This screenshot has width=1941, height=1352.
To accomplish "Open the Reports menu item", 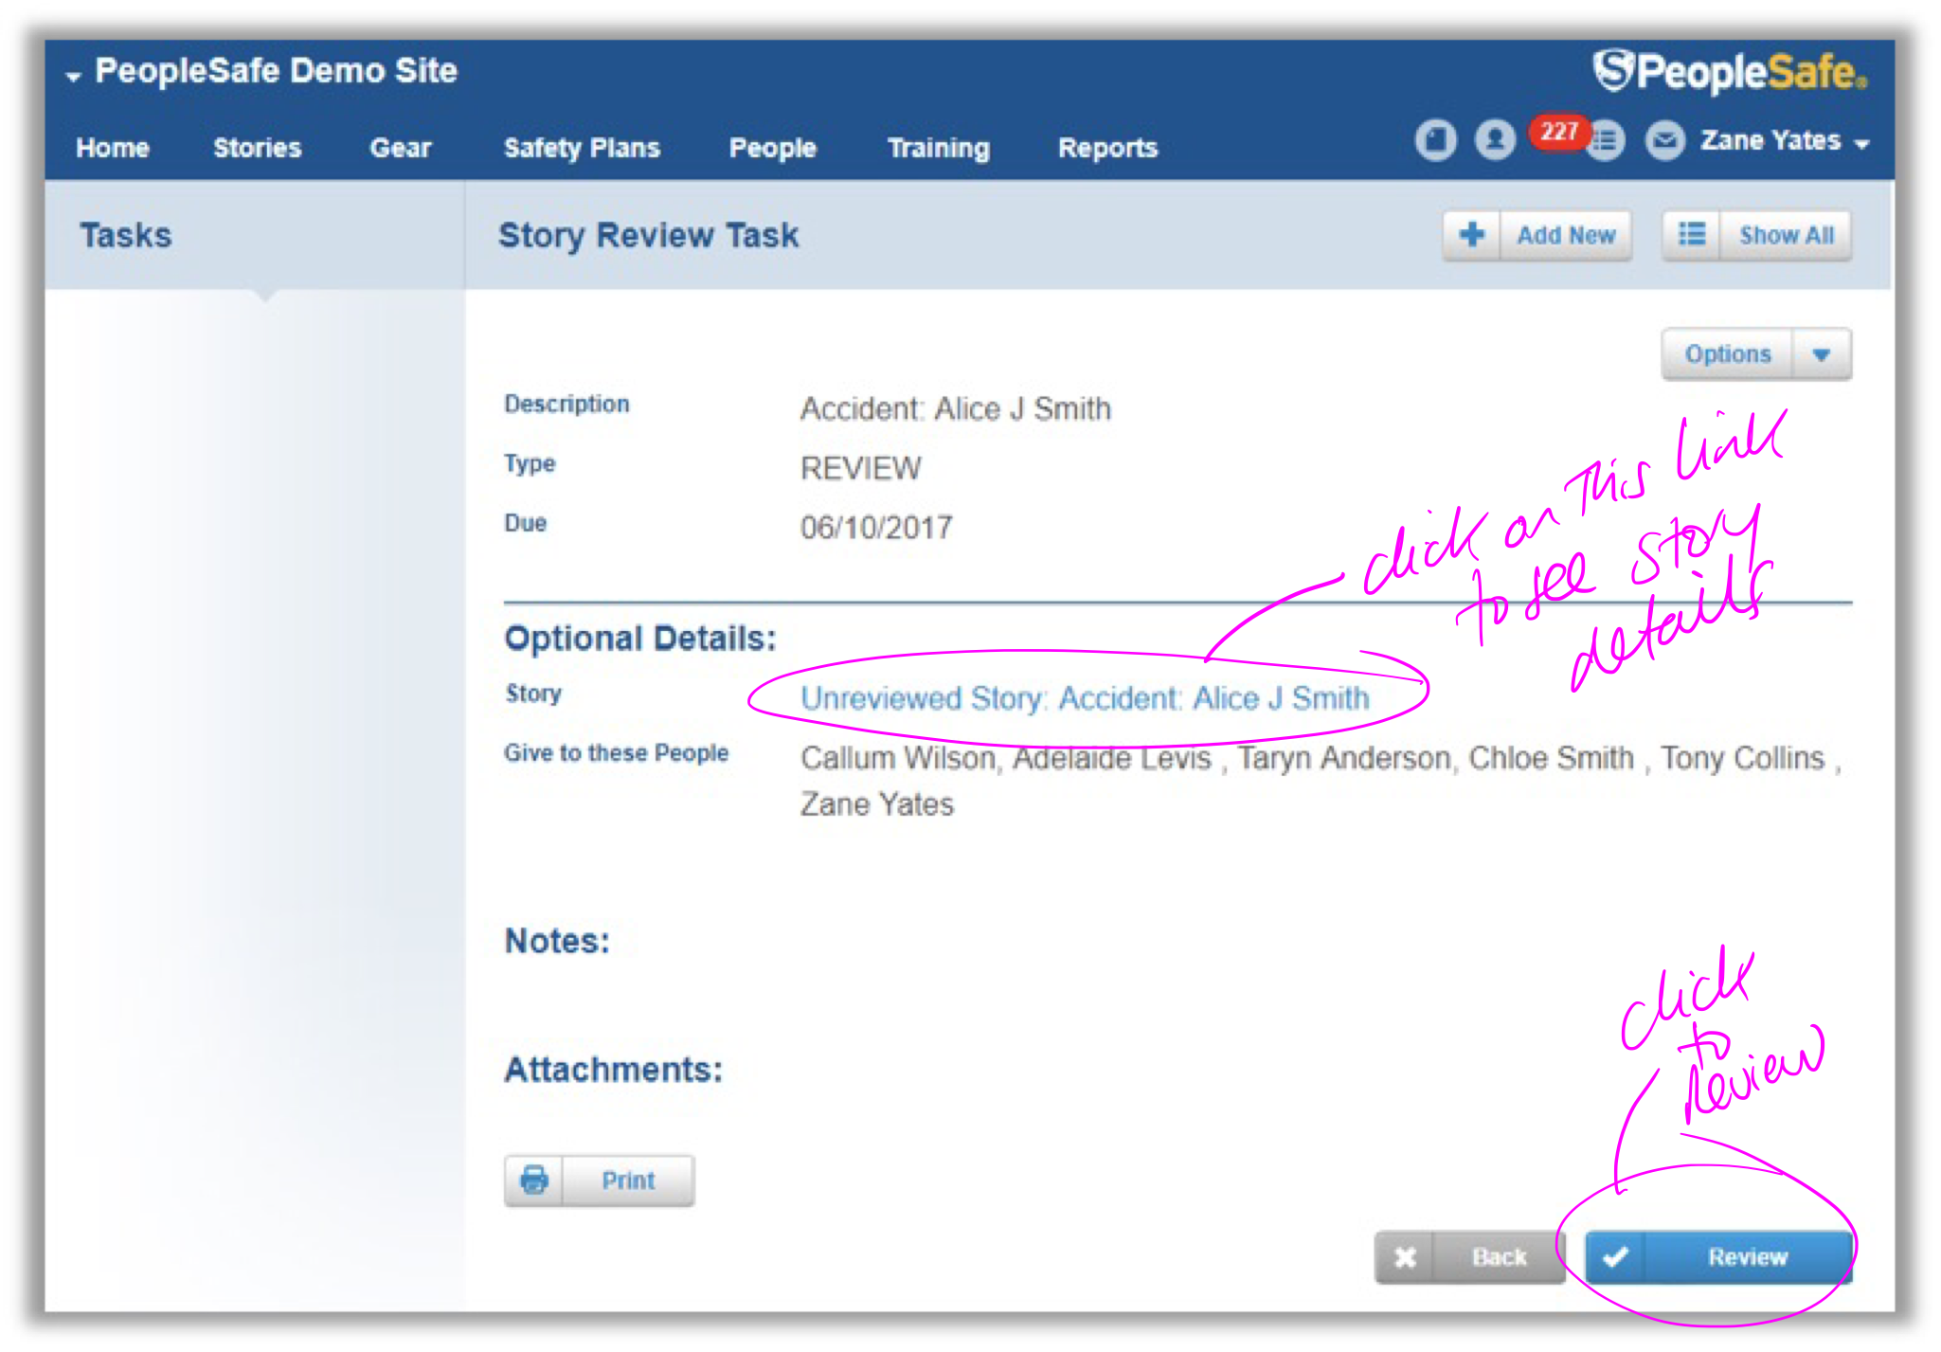I will coord(1107,148).
